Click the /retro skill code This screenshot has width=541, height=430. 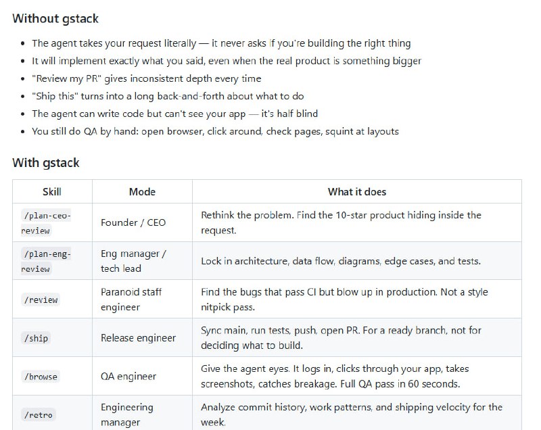coord(38,414)
